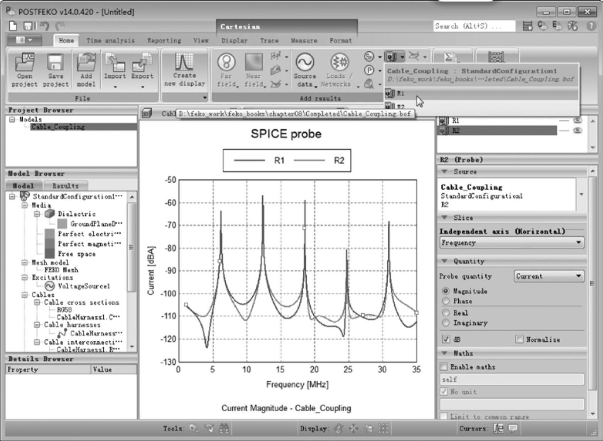The image size is (603, 441).
Task: Add a Far field result
Action: tap(226, 70)
